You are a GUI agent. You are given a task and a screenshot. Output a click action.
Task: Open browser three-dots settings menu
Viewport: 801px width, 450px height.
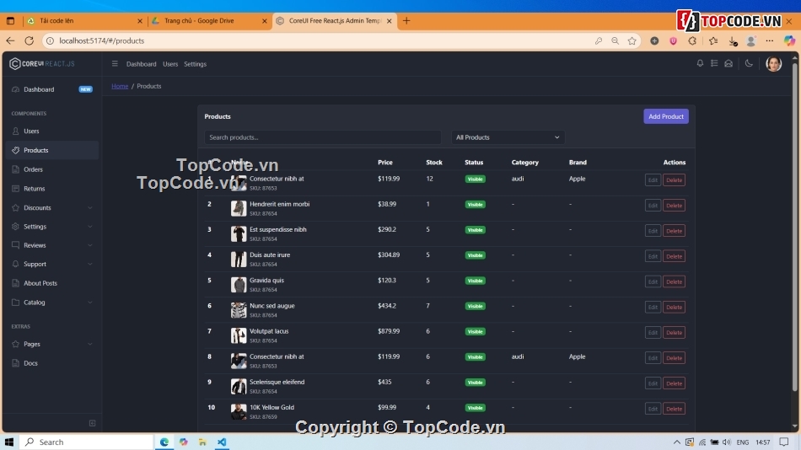click(769, 40)
